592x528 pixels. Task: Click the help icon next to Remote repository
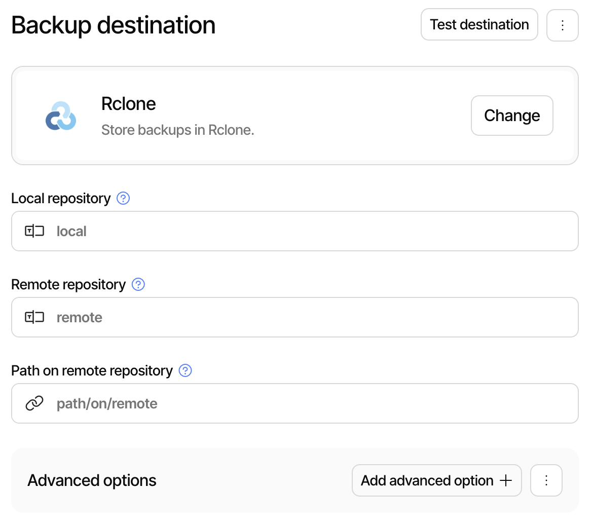(138, 285)
